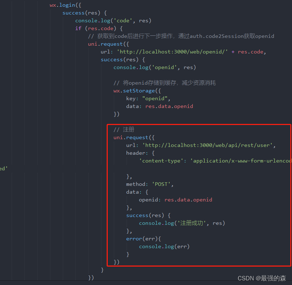This screenshot has width=292, height=285.
Task: Click the api/rest/user URL line
Action: (201, 145)
